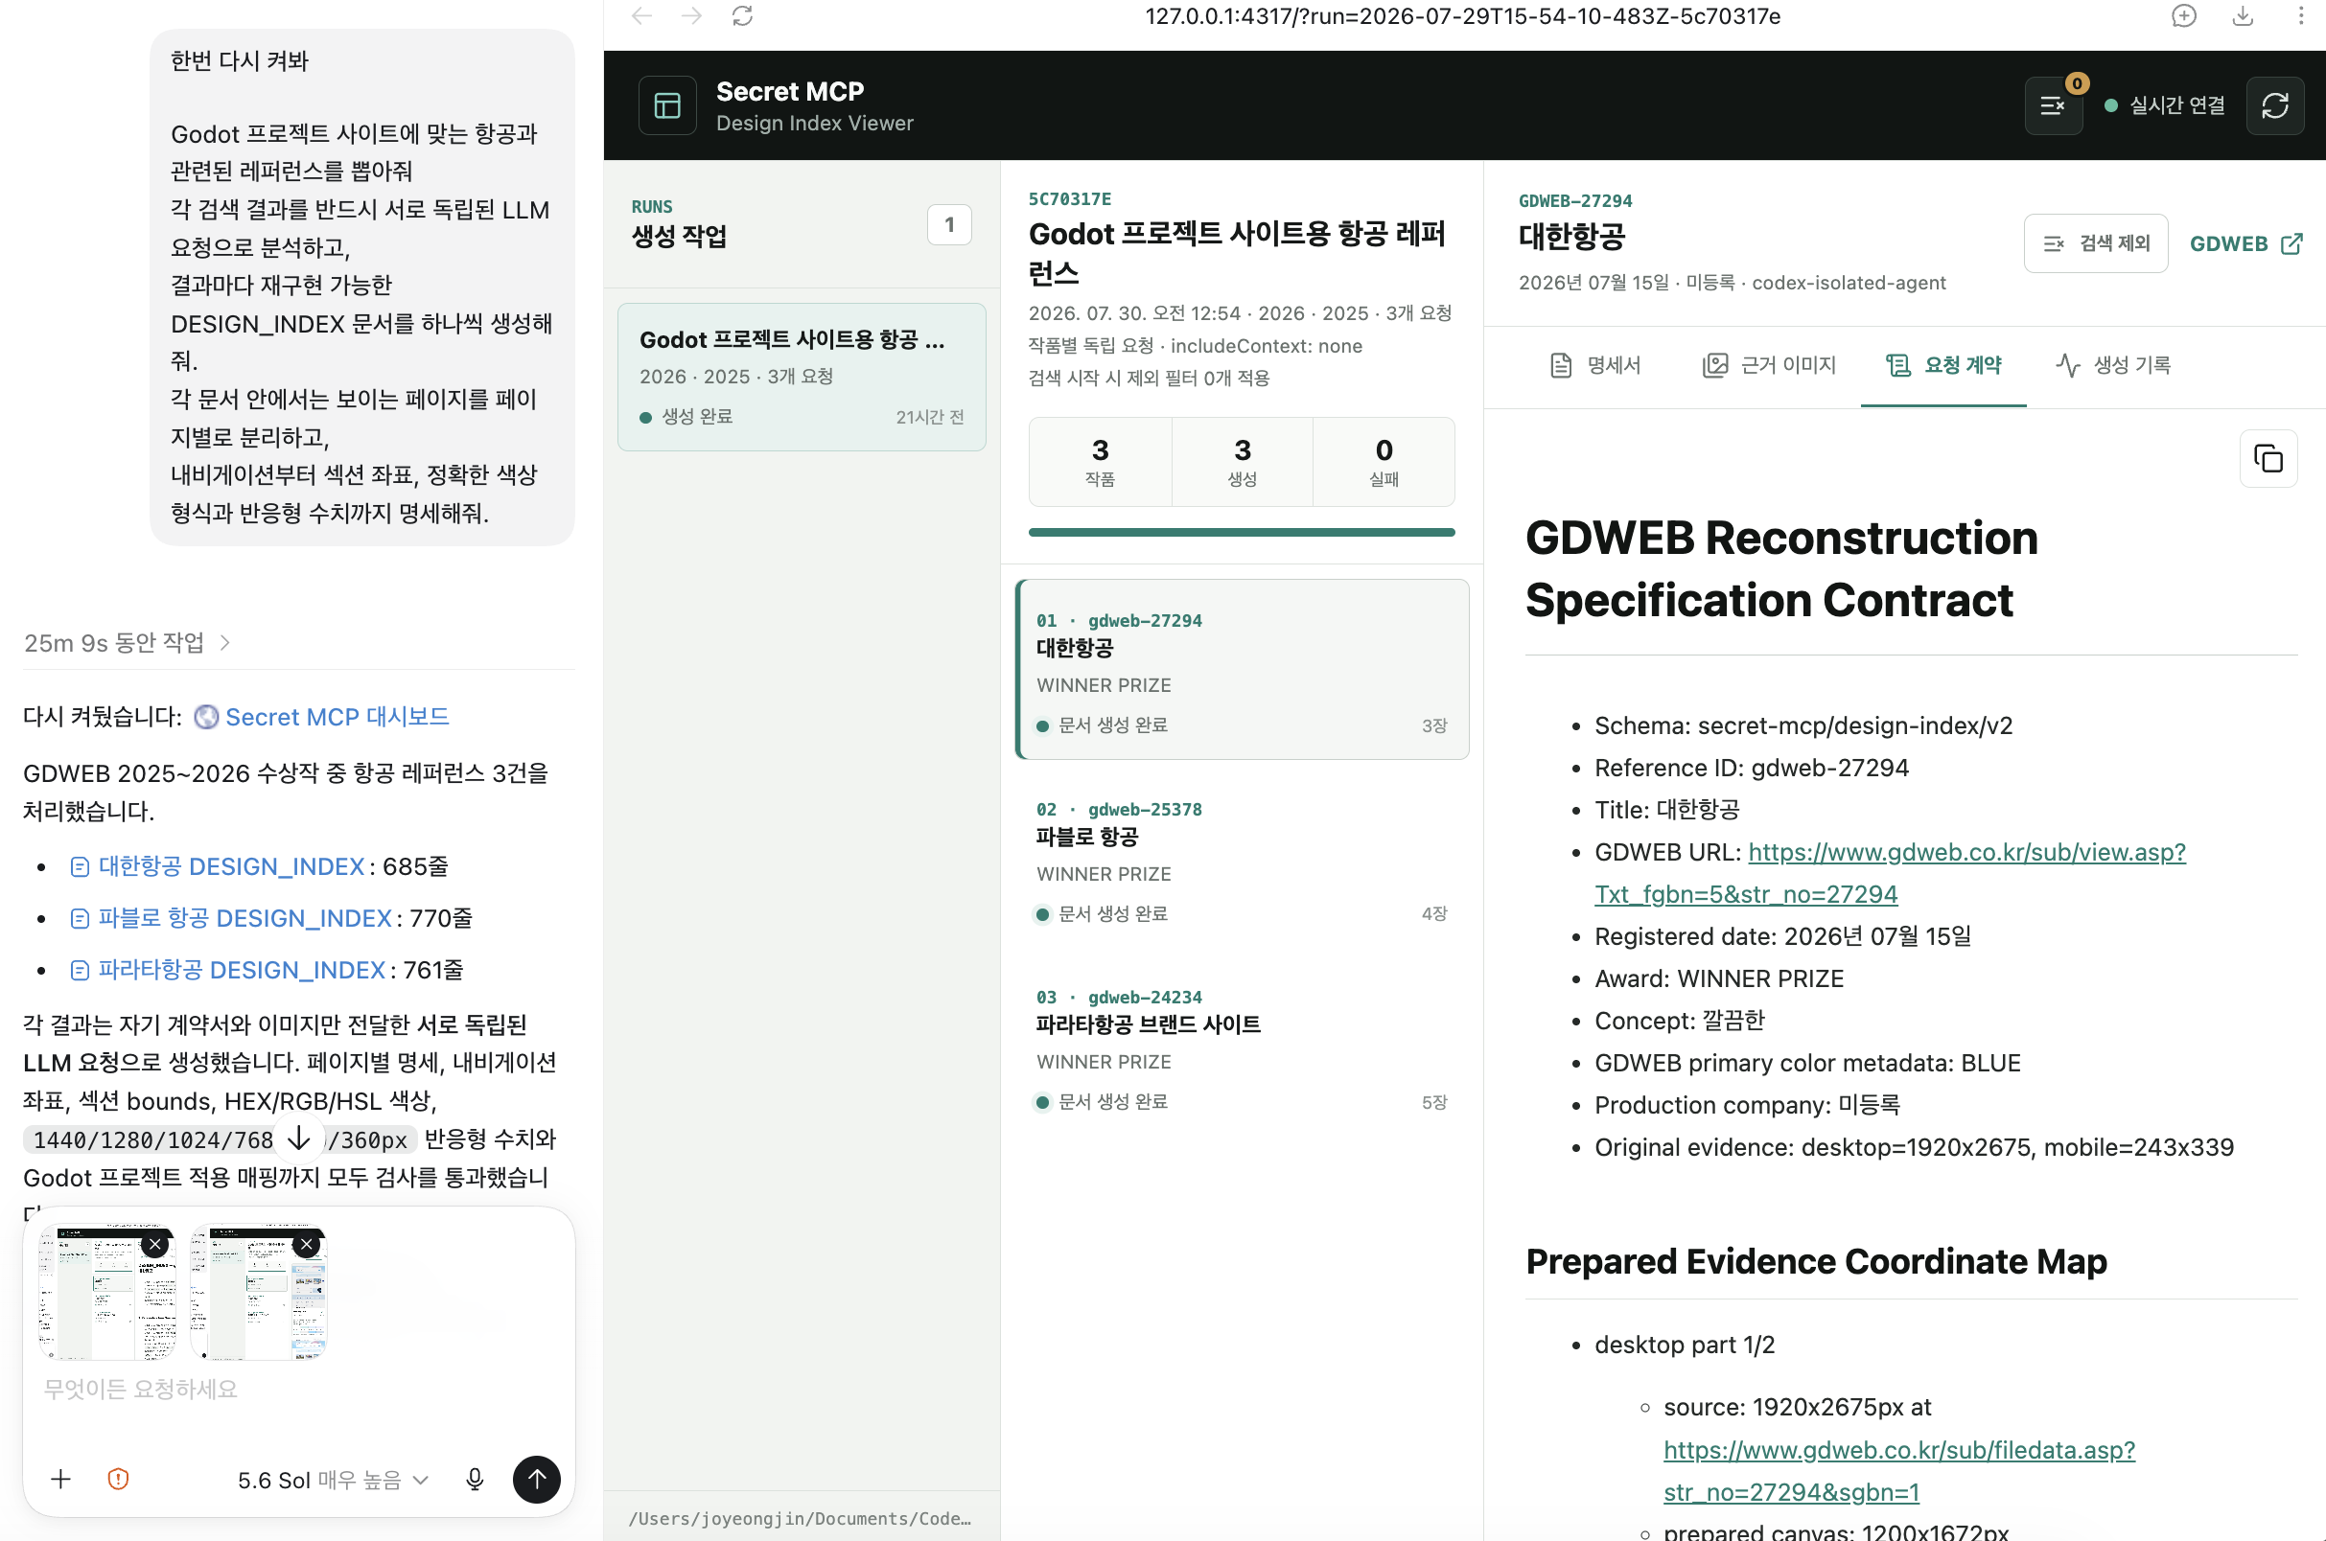Open the 생성 기록 tab

pos(2114,365)
